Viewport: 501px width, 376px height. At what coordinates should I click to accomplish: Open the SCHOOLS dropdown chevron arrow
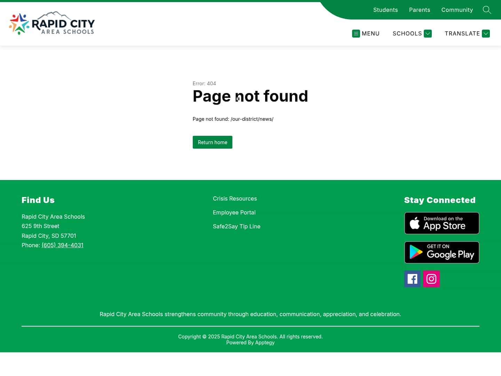428,33
